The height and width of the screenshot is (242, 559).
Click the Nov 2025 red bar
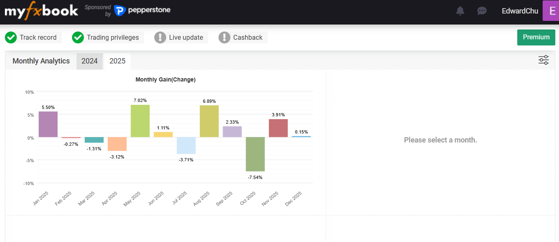(278, 128)
